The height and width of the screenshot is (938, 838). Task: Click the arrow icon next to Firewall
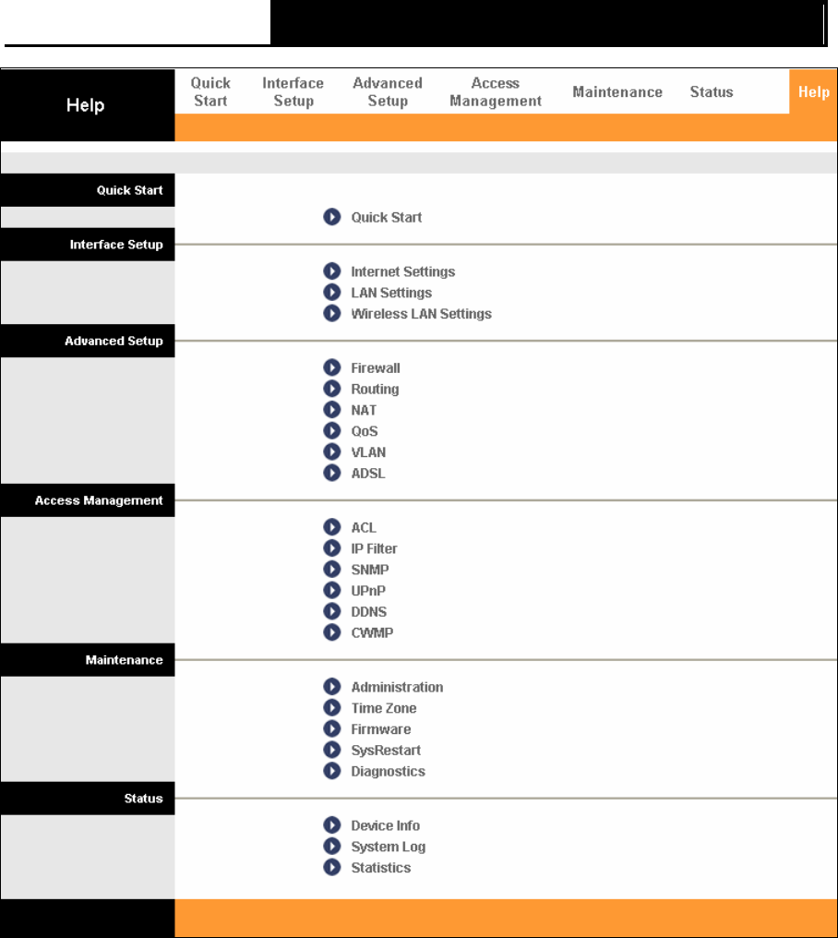click(332, 367)
